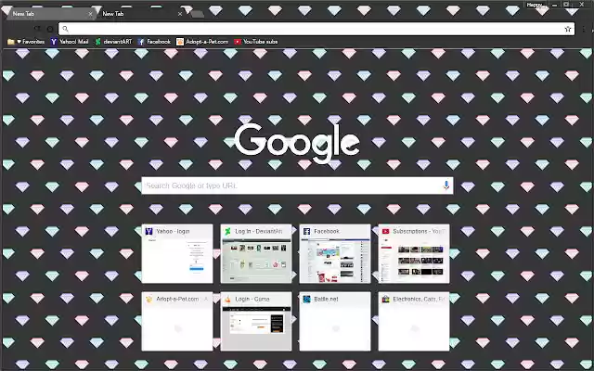Open the Battle.net thumbnail
This screenshot has height=371, width=594.
pos(335,322)
